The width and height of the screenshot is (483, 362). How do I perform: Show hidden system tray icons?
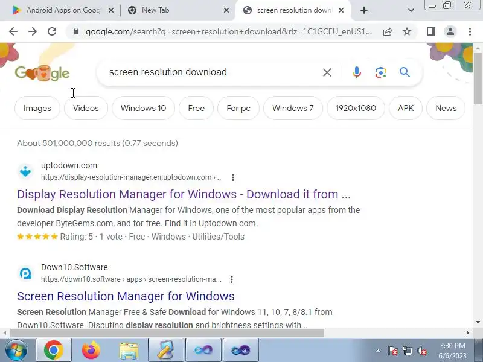pos(378,351)
